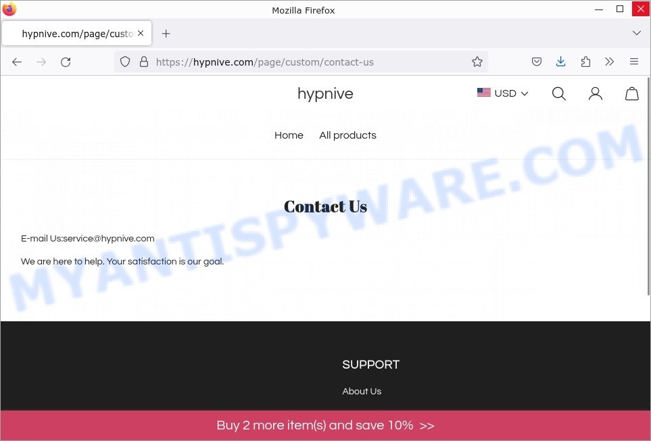651x441 pixels.
Task: Open the store search
Action: 559,94
